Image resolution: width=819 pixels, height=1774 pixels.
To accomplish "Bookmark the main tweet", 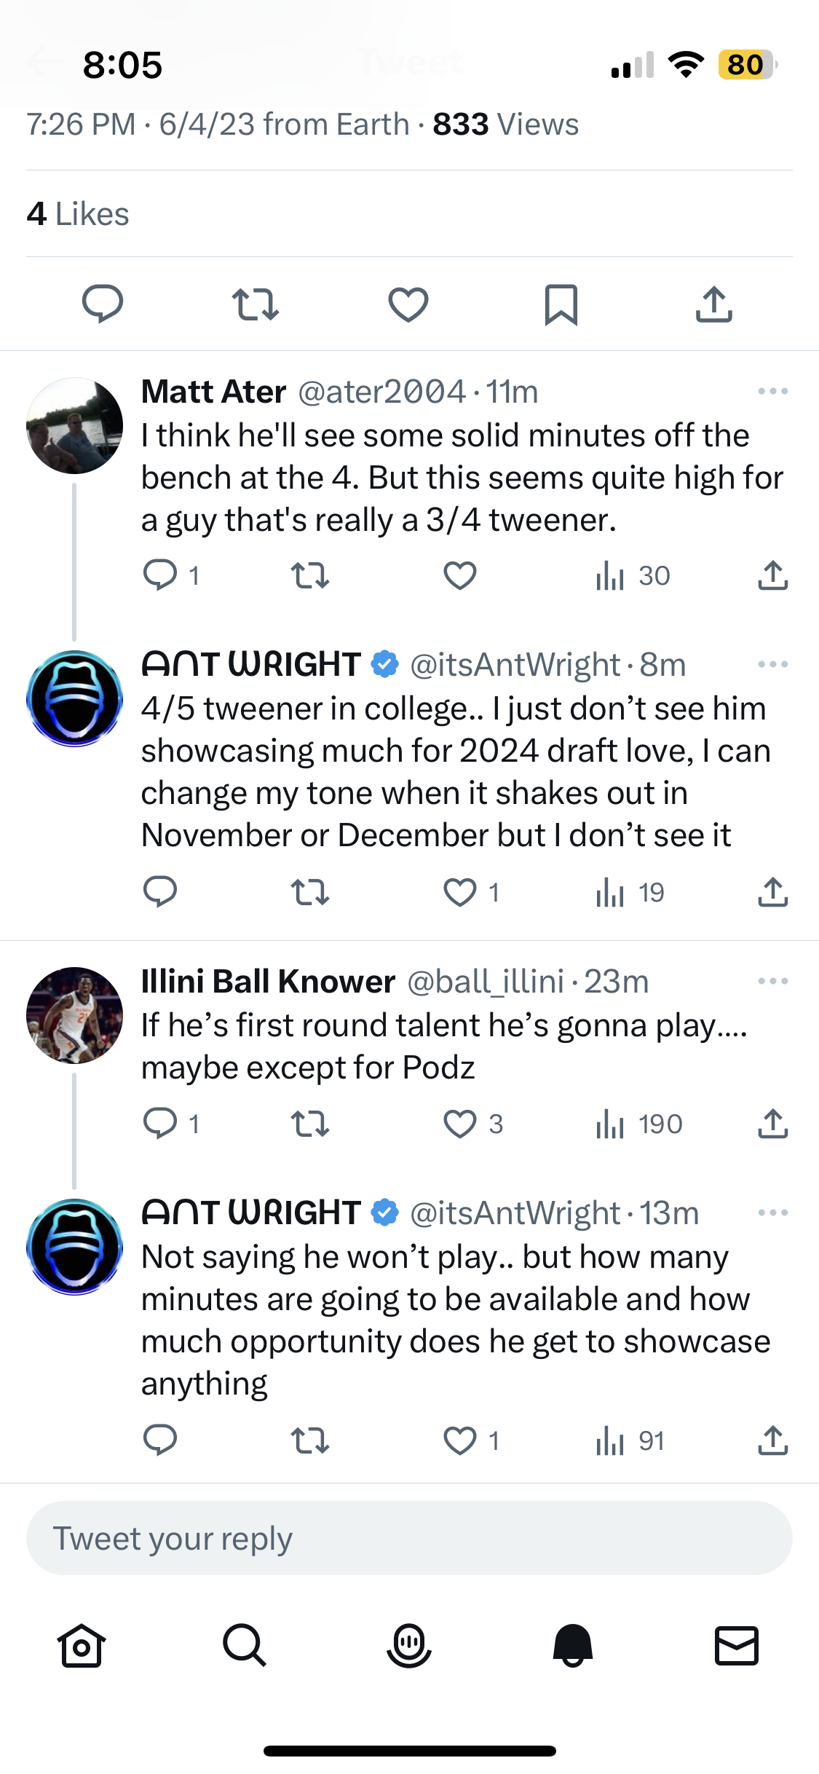I will coord(561,304).
